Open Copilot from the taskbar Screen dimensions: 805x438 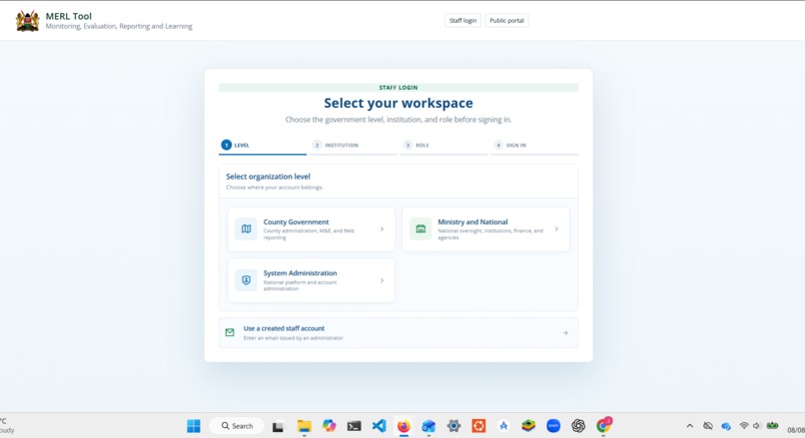pos(329,426)
